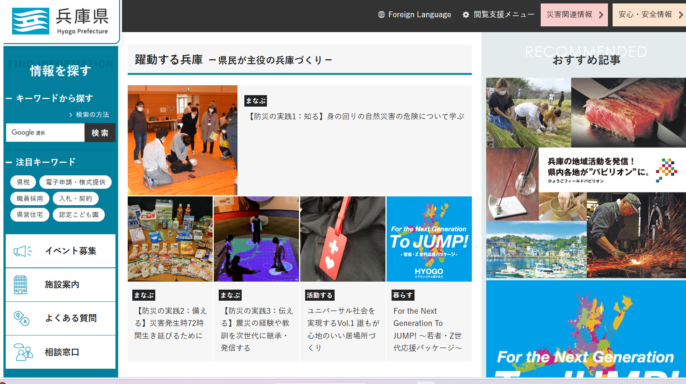Click the building icon for 施設案内
The width and height of the screenshot is (686, 384).
click(x=20, y=285)
